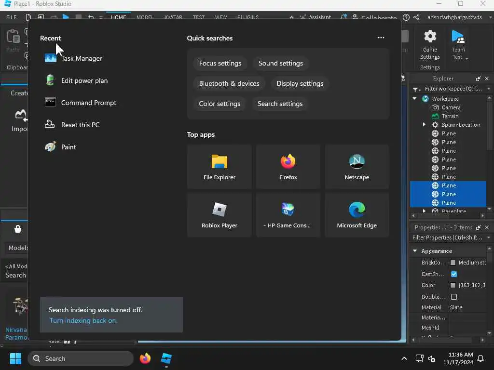The height and width of the screenshot is (370, 494).
Task: Start Team Test in Roblox Studio
Action: [458, 45]
